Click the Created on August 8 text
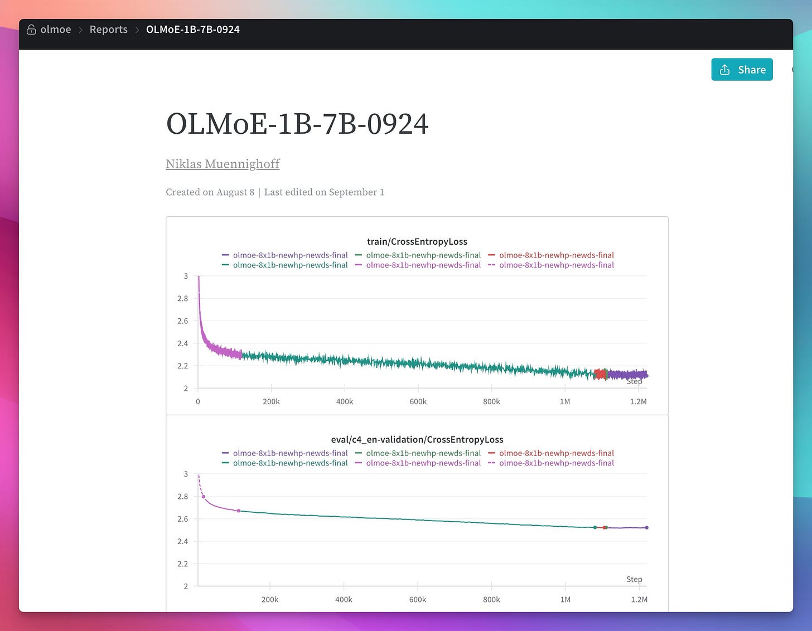Image resolution: width=812 pixels, height=631 pixels. point(210,192)
